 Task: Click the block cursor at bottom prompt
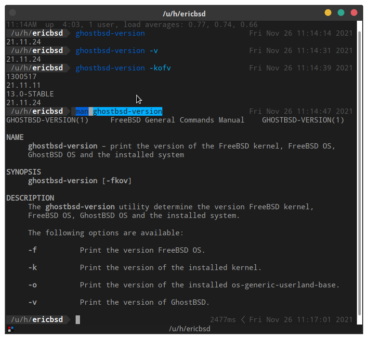point(78,320)
